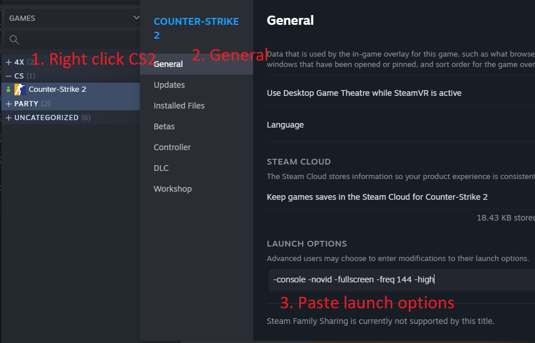535x343 pixels.
Task: Click the Counter-Strike 2 game icon
Action: pyautogui.click(x=20, y=90)
